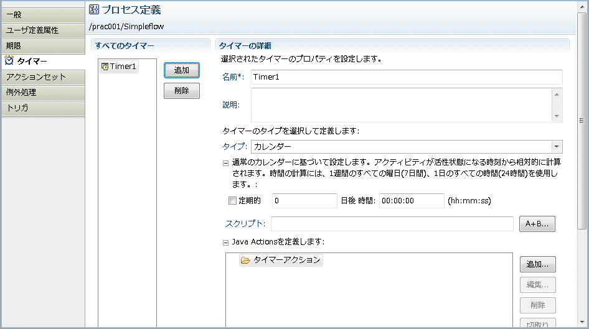
Task: Click the partially visible 切取り button
Action: coord(537,323)
